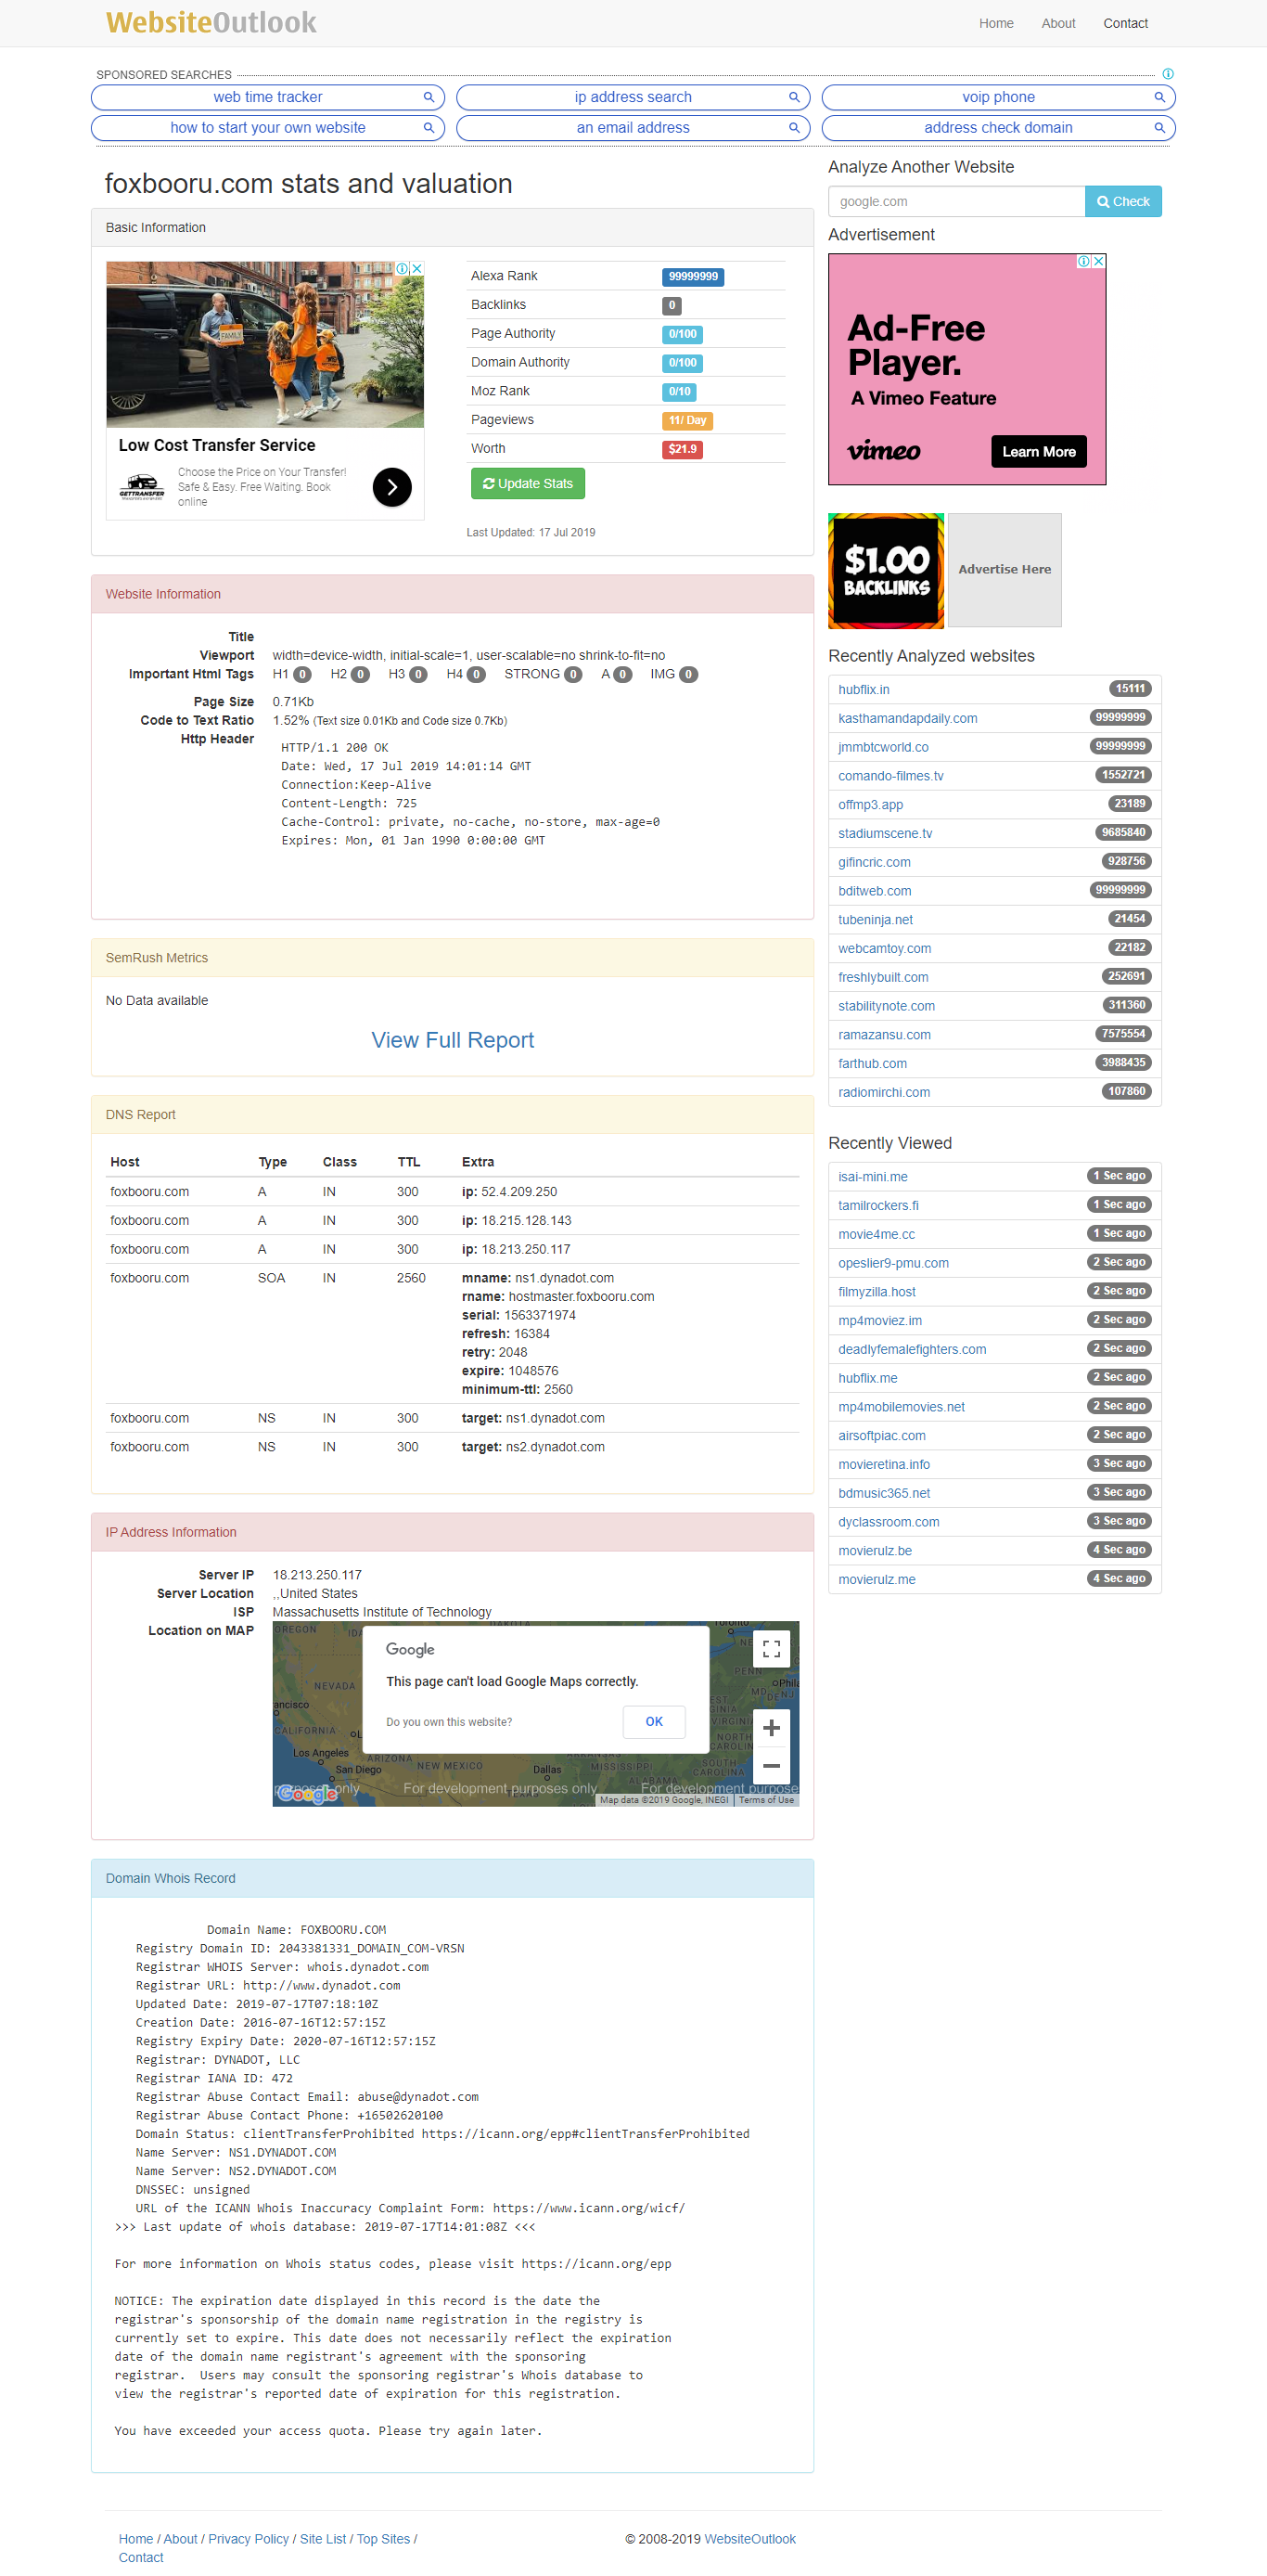Click search icon in 'address check domain' pill
1267x2576 pixels.
tap(1160, 128)
